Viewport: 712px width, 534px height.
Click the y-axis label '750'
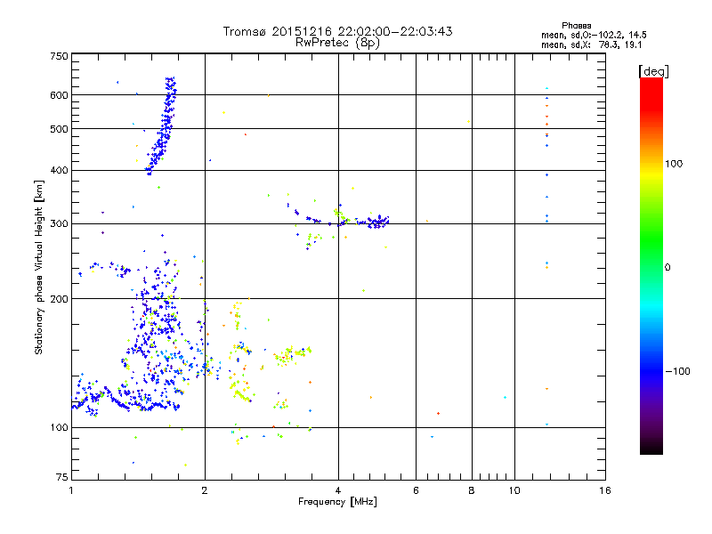59,56
